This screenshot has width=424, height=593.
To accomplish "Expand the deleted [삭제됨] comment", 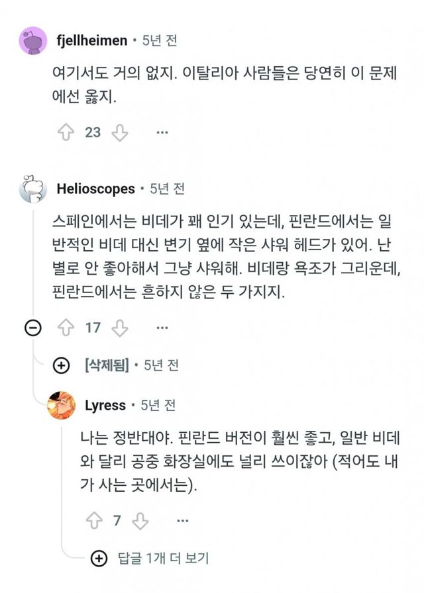I will [x=61, y=365].
